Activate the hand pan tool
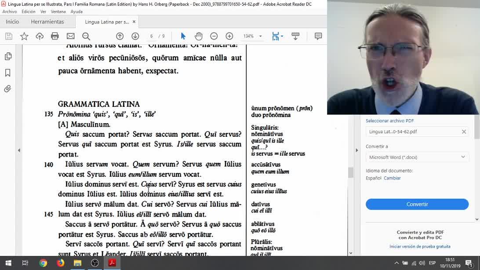Viewport: 480px width, 270px height. pyautogui.click(x=198, y=36)
